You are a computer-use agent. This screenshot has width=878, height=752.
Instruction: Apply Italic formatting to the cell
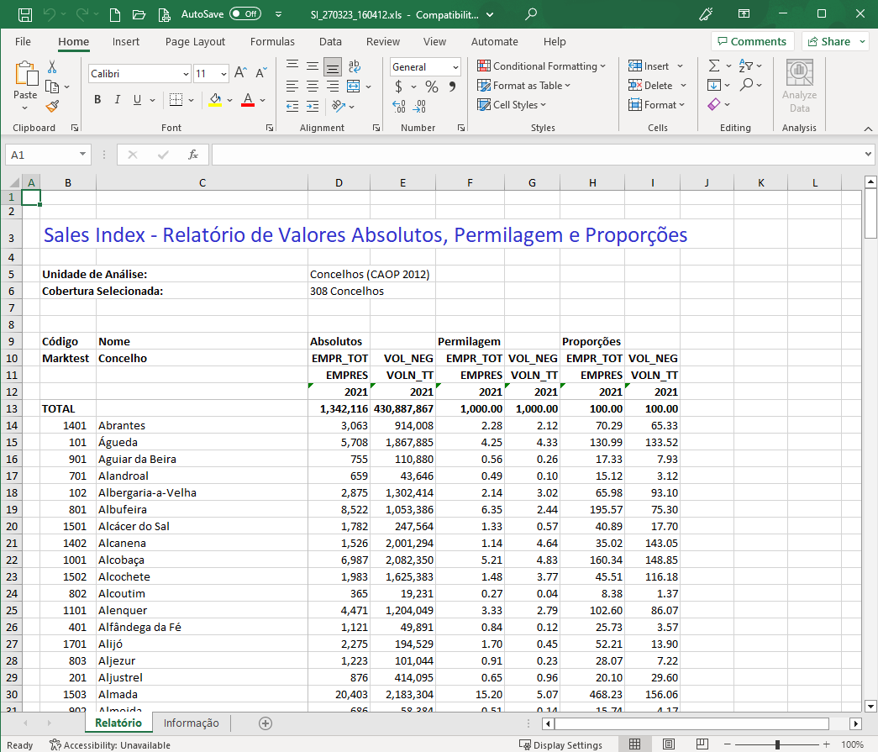(x=118, y=100)
